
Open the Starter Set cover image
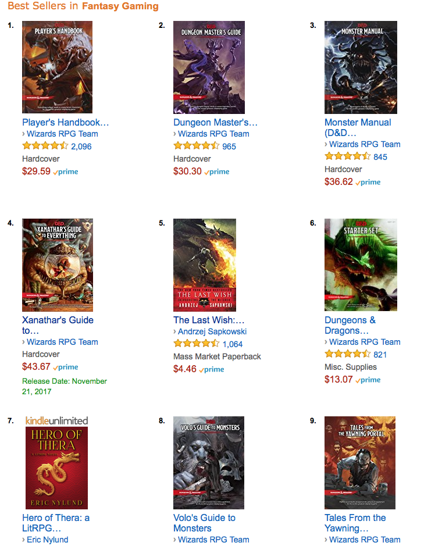point(361,265)
